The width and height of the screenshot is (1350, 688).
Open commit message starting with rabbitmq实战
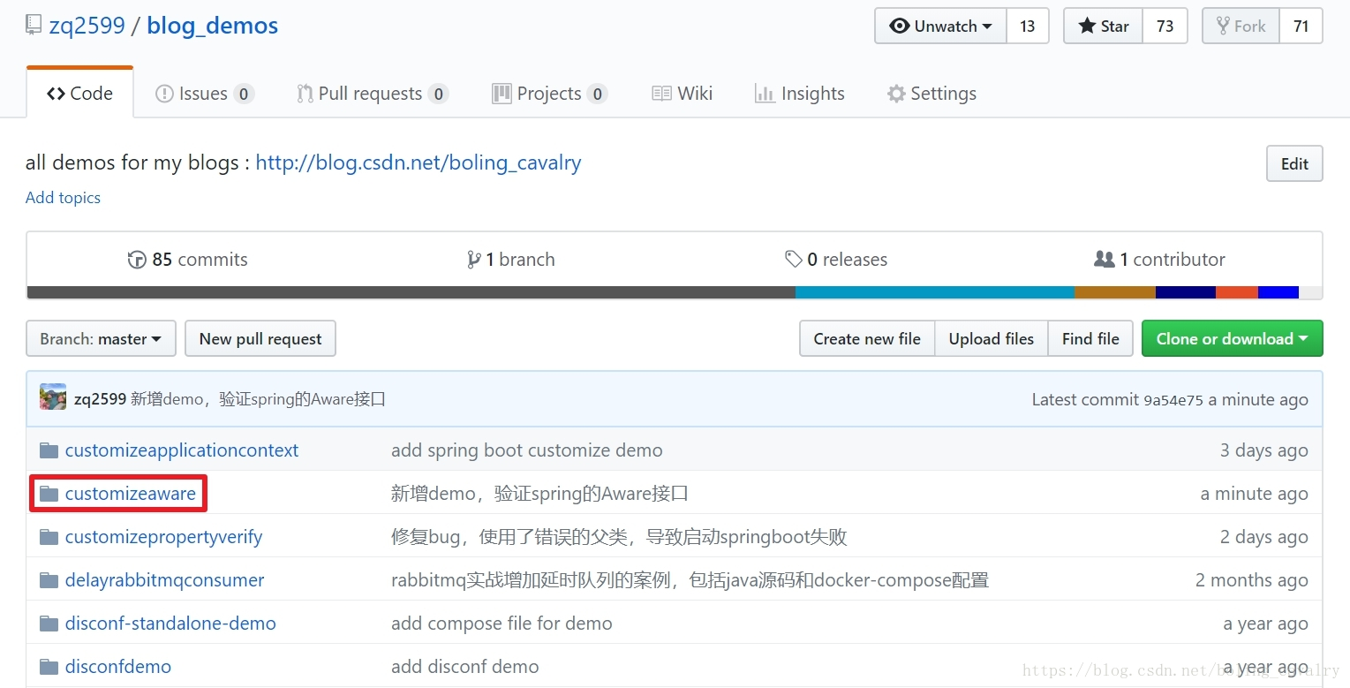(x=690, y=580)
